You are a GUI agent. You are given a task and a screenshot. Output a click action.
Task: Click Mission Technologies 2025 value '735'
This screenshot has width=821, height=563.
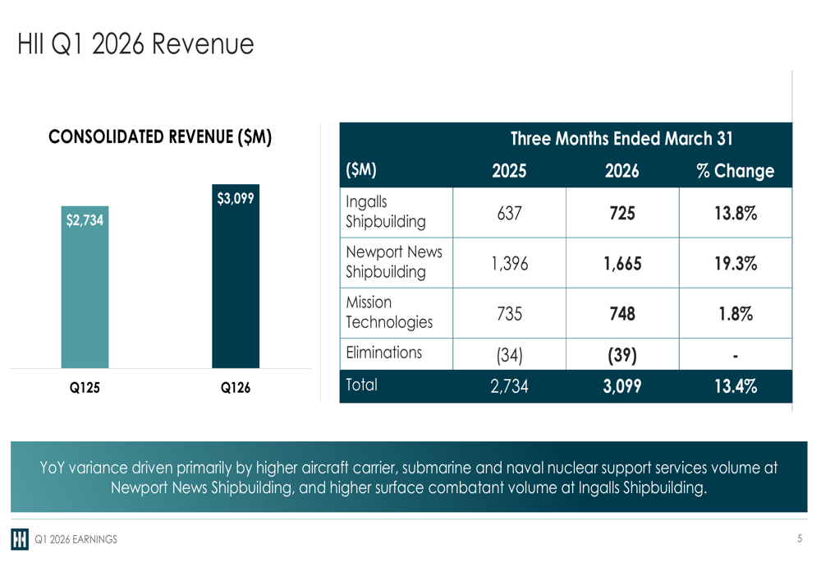point(510,313)
